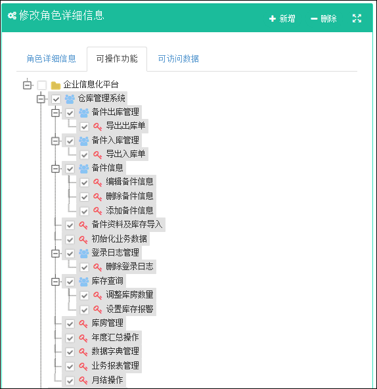Click the gears icon beside 修改角色详细信息
This screenshot has width=377, height=389.
point(12,16)
